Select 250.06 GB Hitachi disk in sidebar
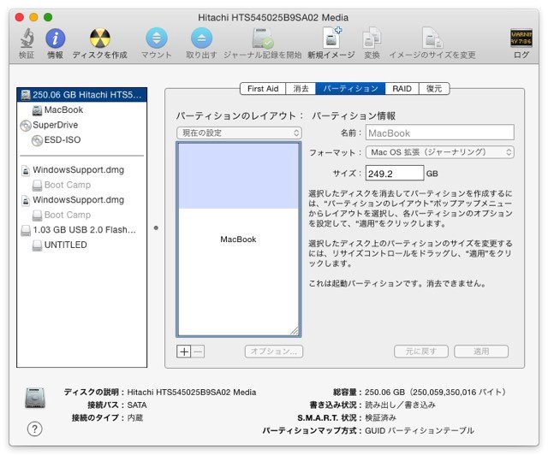The height and width of the screenshot is (455, 548). tap(82, 95)
